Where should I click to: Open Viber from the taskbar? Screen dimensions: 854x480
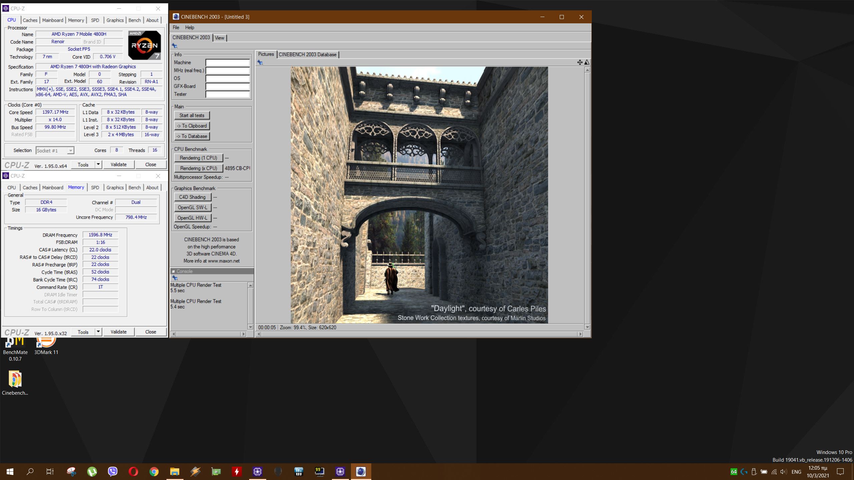coord(113,472)
